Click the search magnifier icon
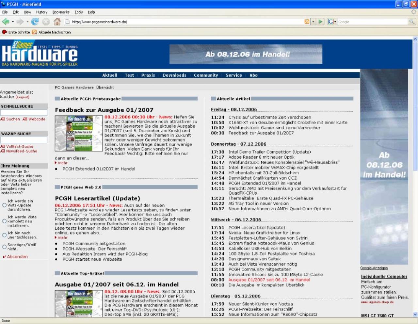 [412, 22]
